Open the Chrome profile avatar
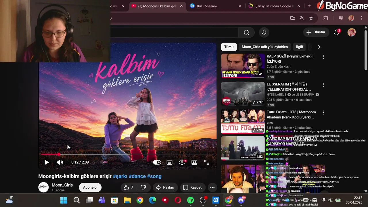 (351, 18)
